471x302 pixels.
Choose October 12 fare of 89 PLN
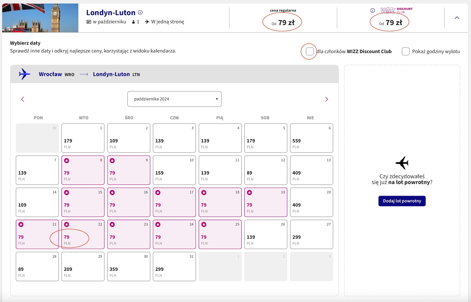click(266, 170)
